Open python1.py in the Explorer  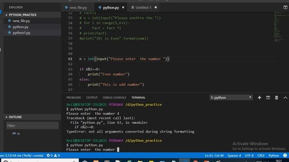click(x=21, y=33)
